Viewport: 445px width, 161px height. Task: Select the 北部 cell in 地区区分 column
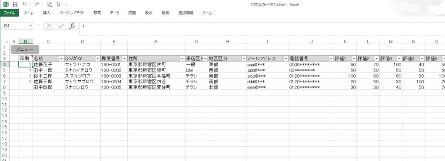[x=227, y=87]
